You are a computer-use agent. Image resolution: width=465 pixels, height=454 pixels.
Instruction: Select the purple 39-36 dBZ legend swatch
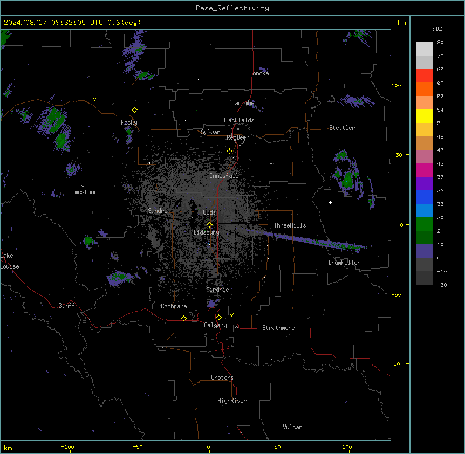coord(424,184)
